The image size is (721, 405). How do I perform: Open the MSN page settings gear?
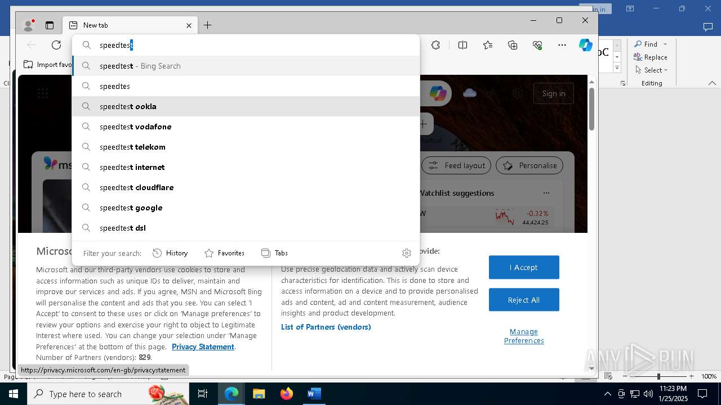[x=518, y=93]
